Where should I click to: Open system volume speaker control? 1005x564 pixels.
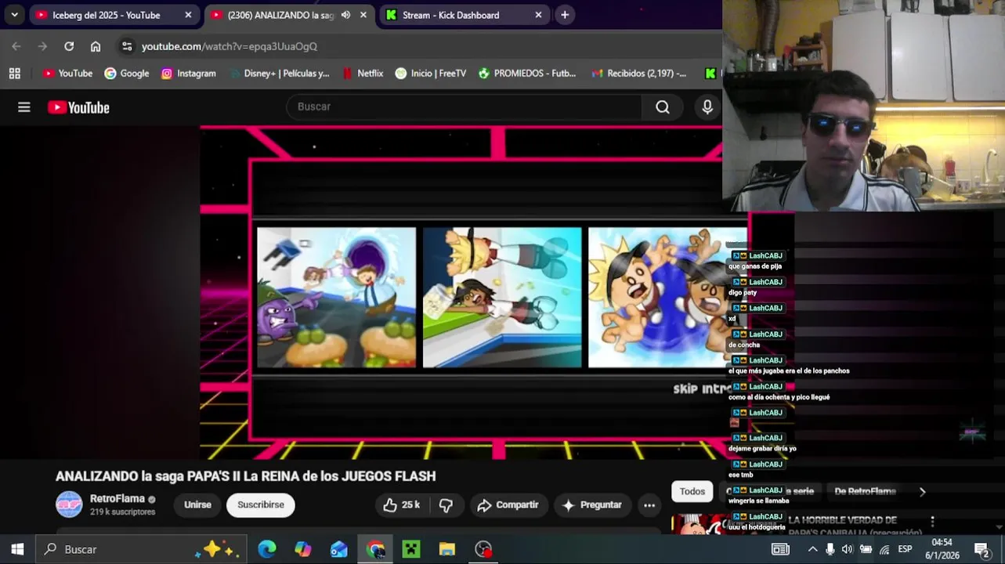[847, 549]
